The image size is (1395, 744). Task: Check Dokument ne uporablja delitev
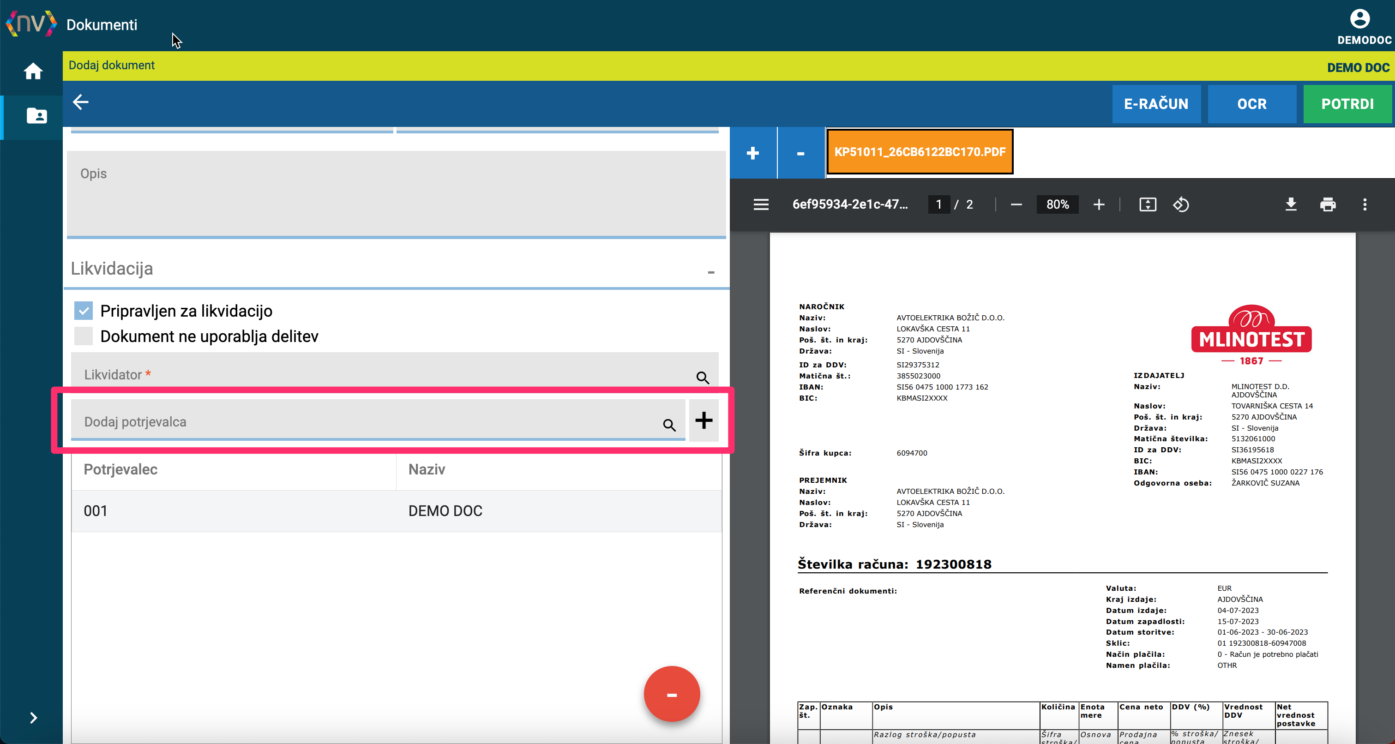coord(84,336)
